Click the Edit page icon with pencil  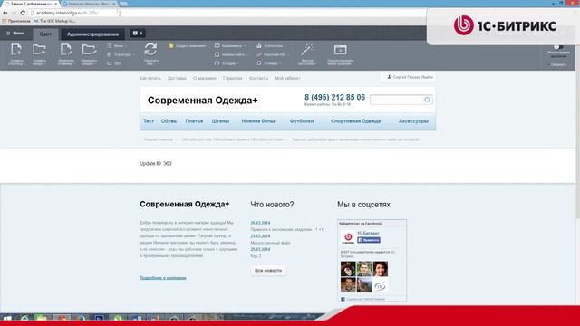coord(66,51)
